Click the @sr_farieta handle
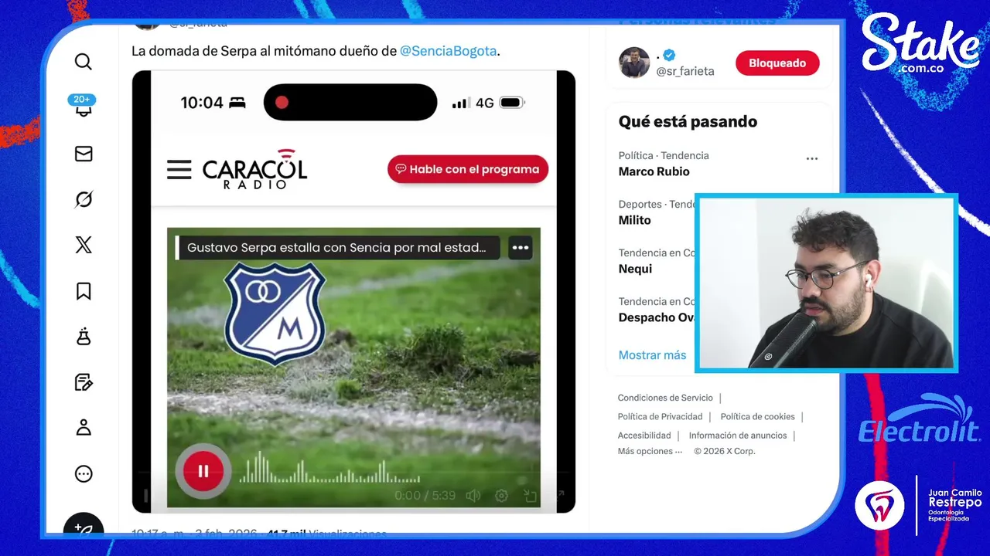990x556 pixels. pos(685,71)
